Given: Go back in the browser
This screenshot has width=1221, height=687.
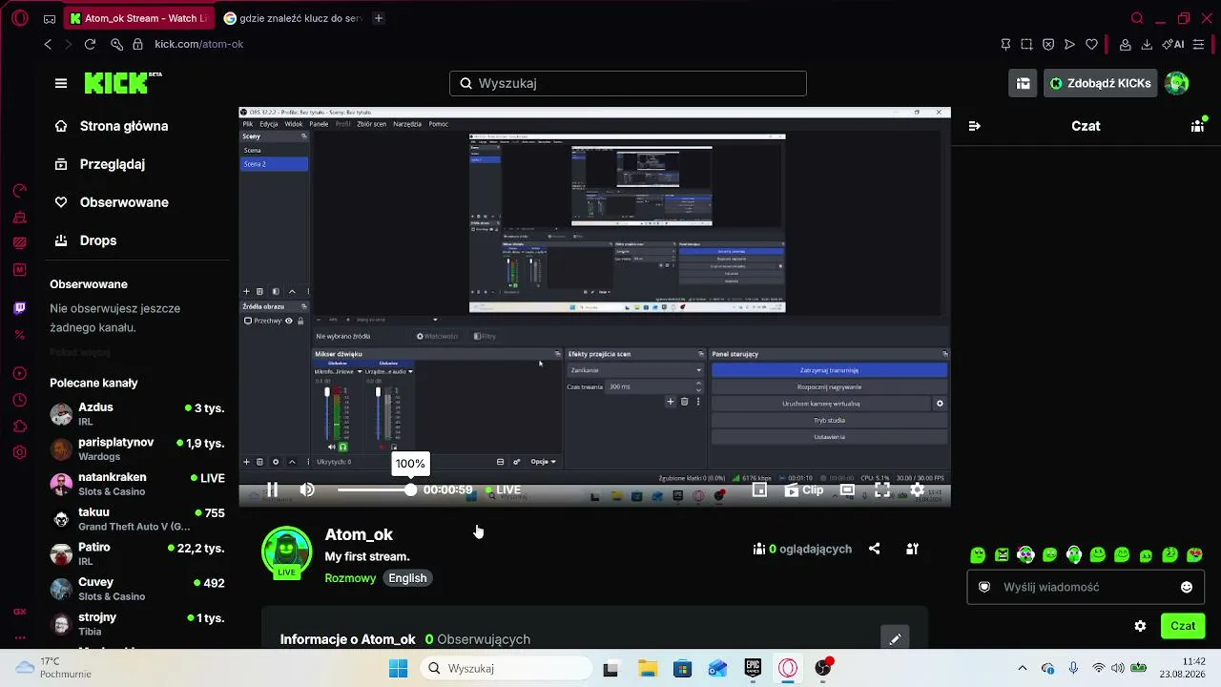Looking at the screenshot, I should coord(48,44).
